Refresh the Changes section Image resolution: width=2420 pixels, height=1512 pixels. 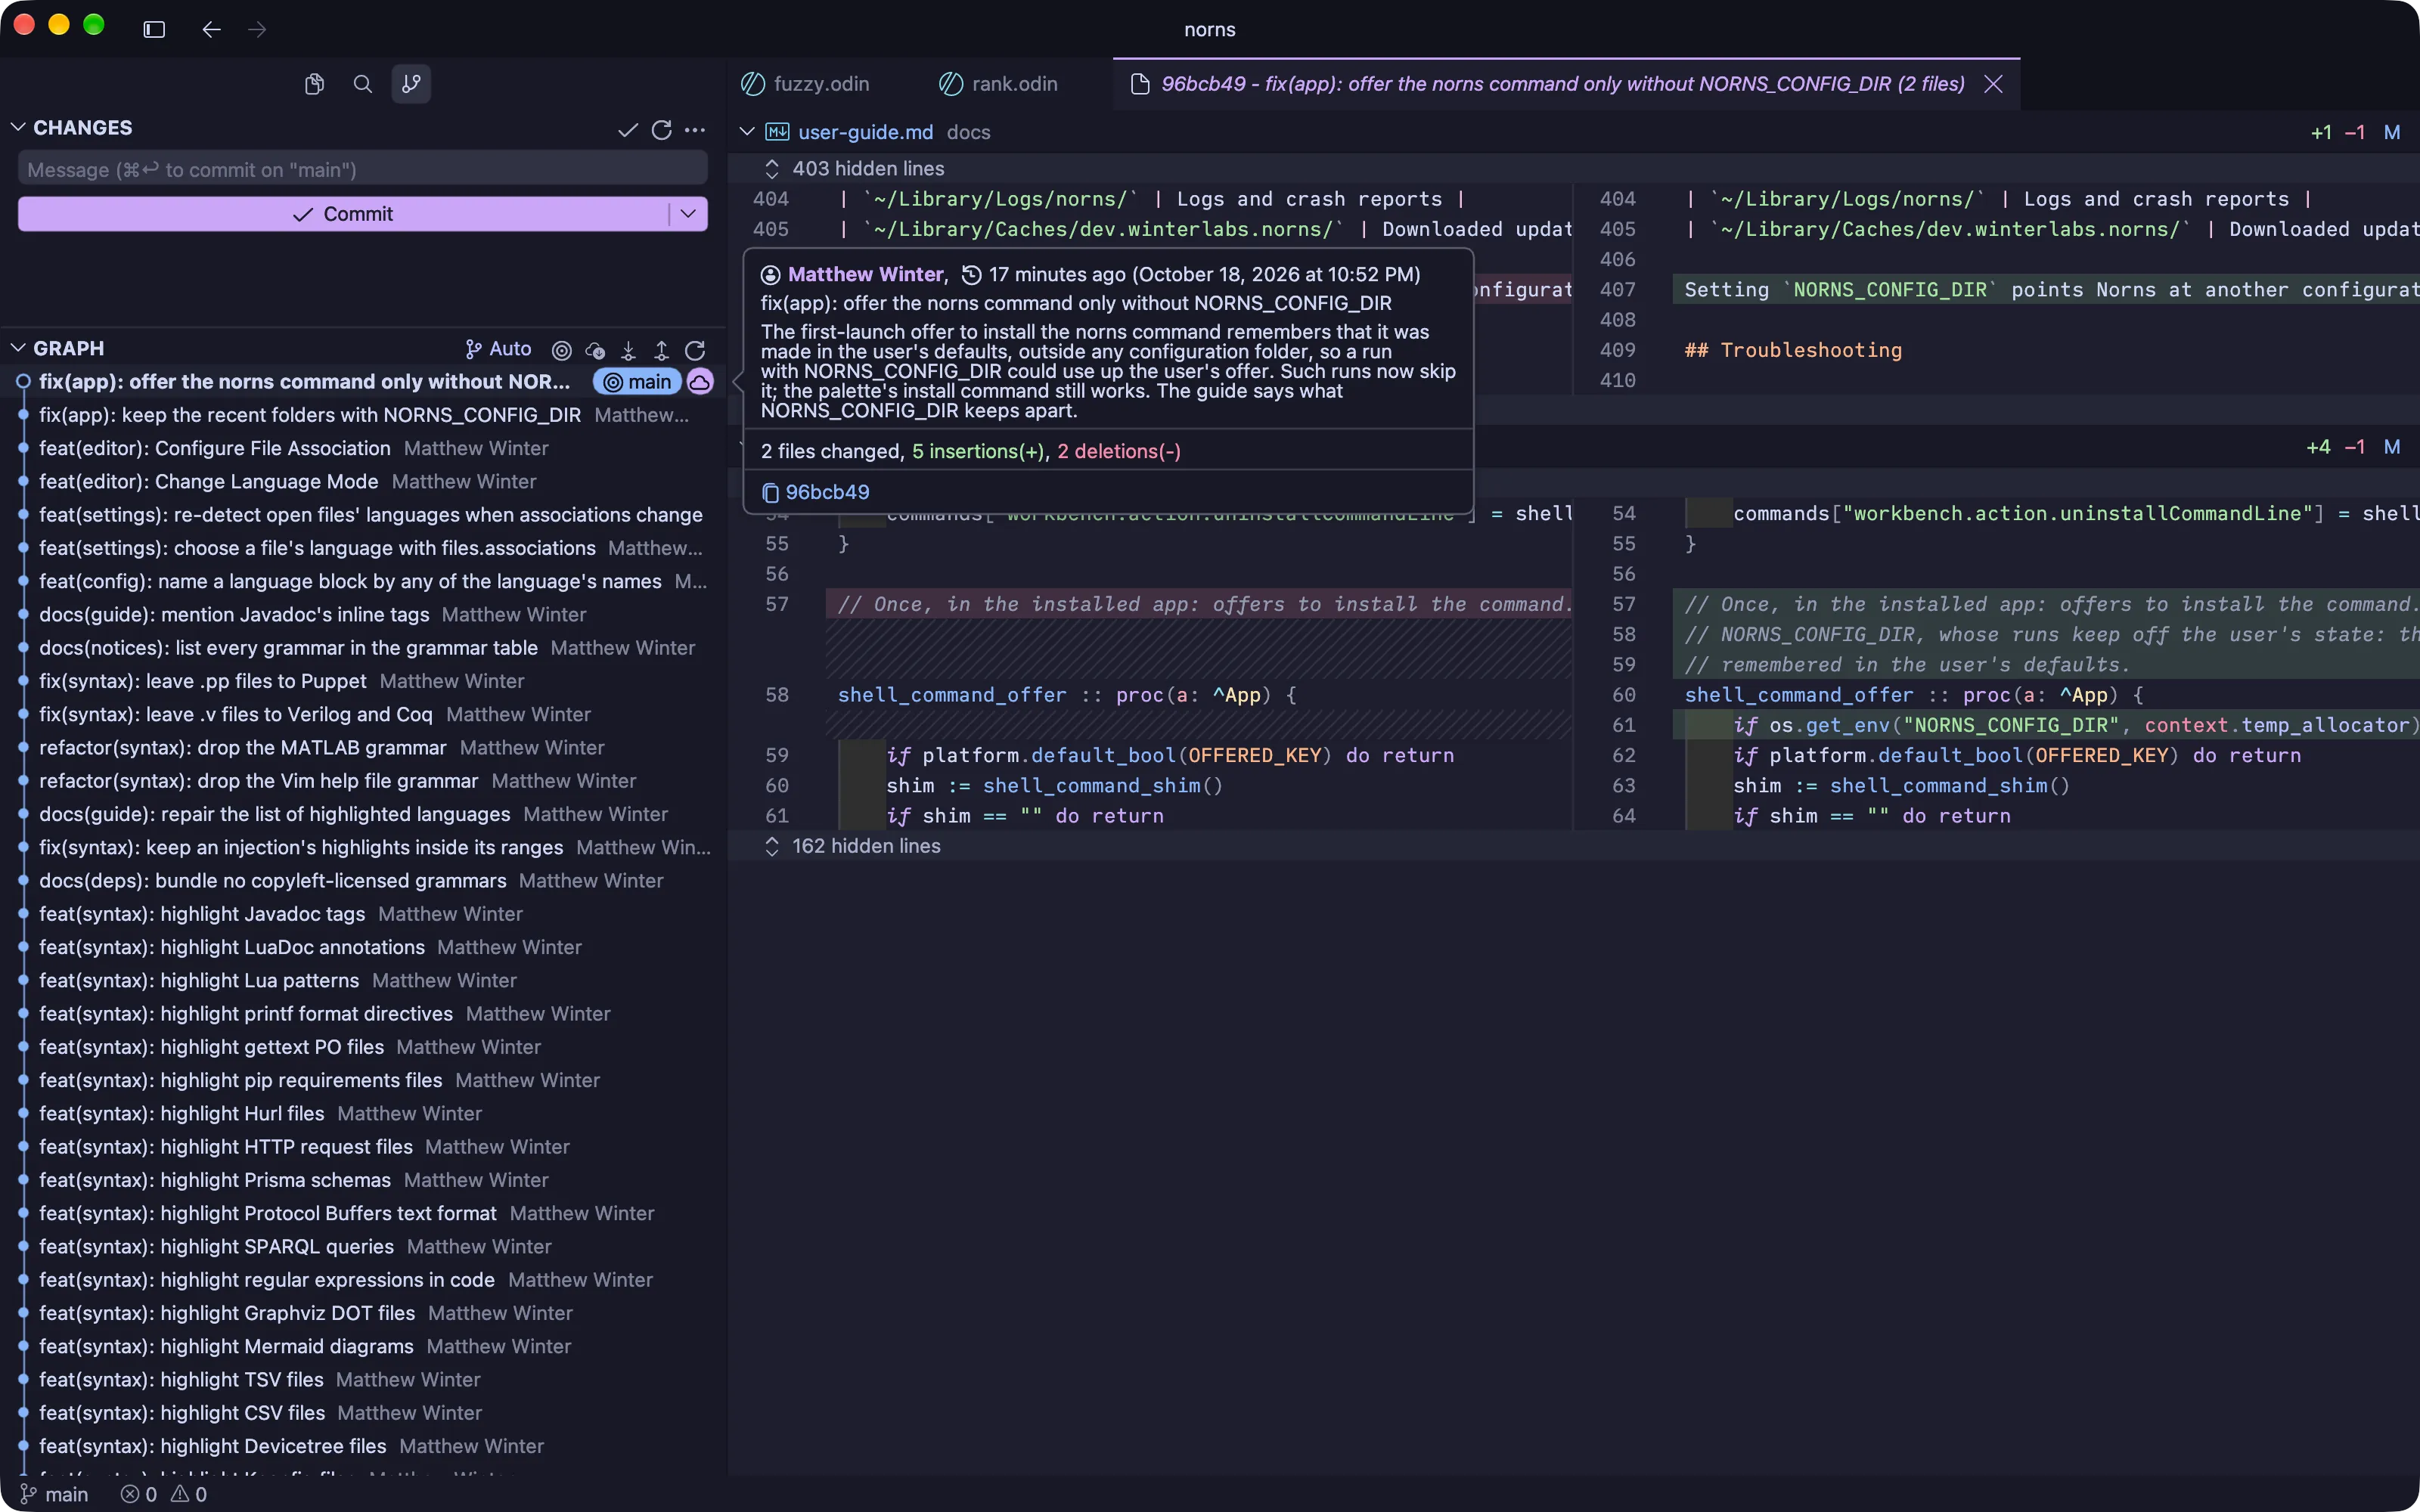click(661, 130)
